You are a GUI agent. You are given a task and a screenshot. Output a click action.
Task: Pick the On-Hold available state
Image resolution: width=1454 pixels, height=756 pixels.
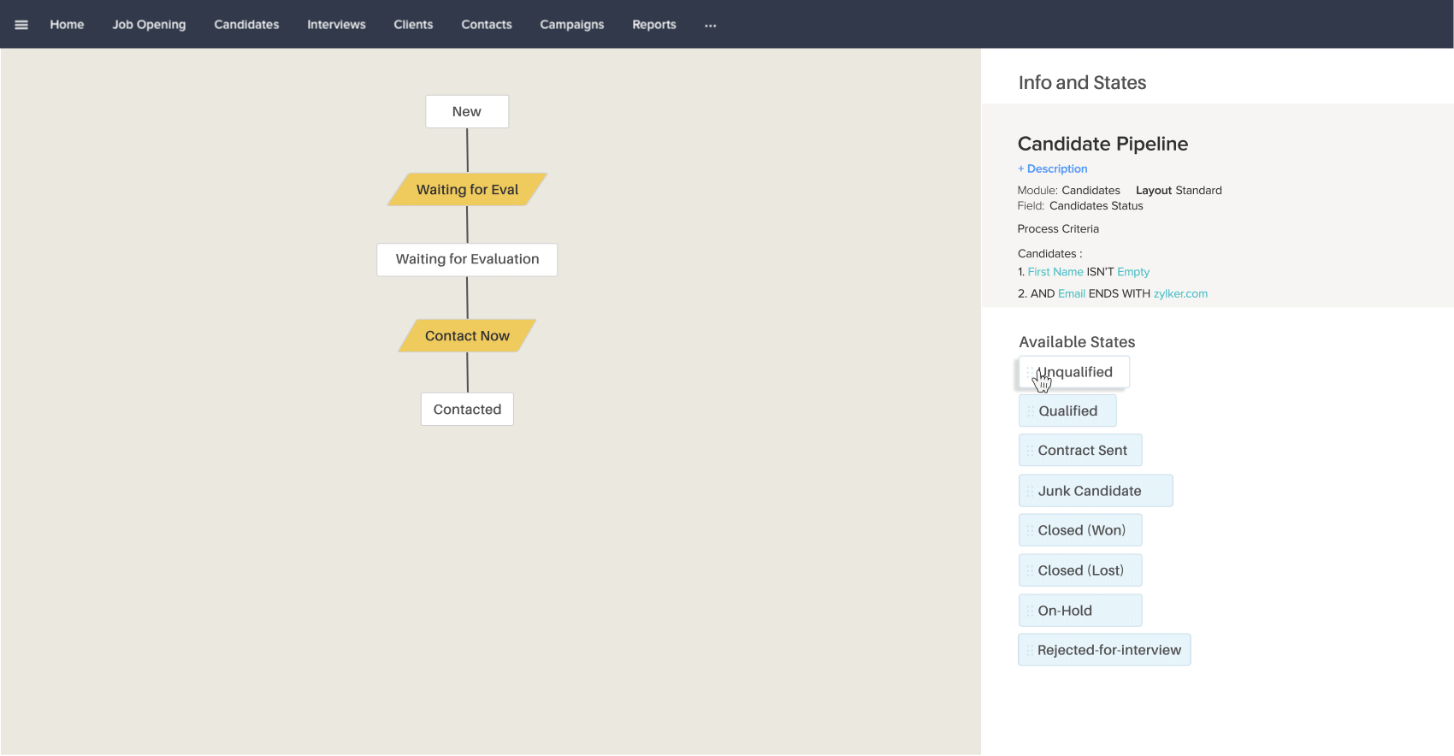(1080, 611)
